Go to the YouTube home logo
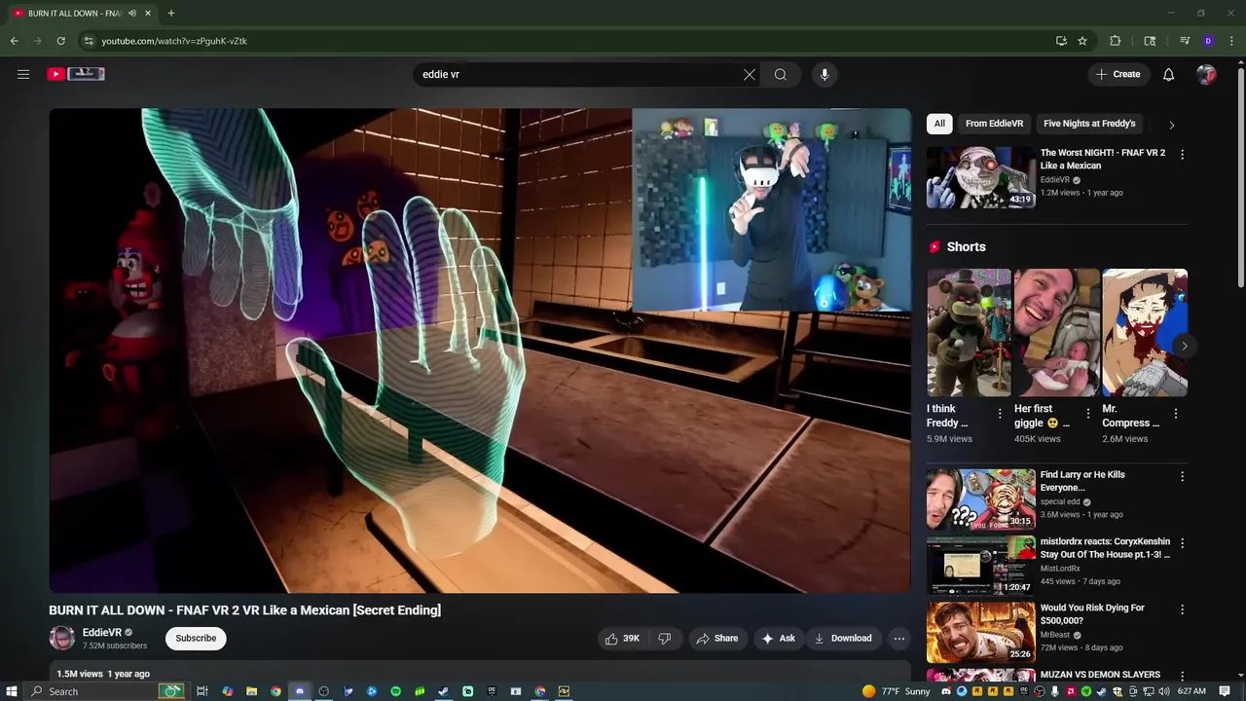This screenshot has height=701, width=1246. click(76, 74)
